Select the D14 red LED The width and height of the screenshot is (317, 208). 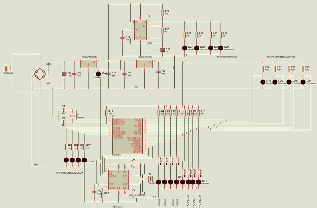[198, 182]
